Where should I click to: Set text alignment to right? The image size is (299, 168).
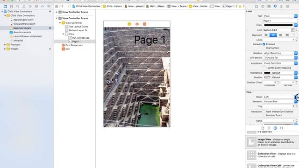point(280,35)
